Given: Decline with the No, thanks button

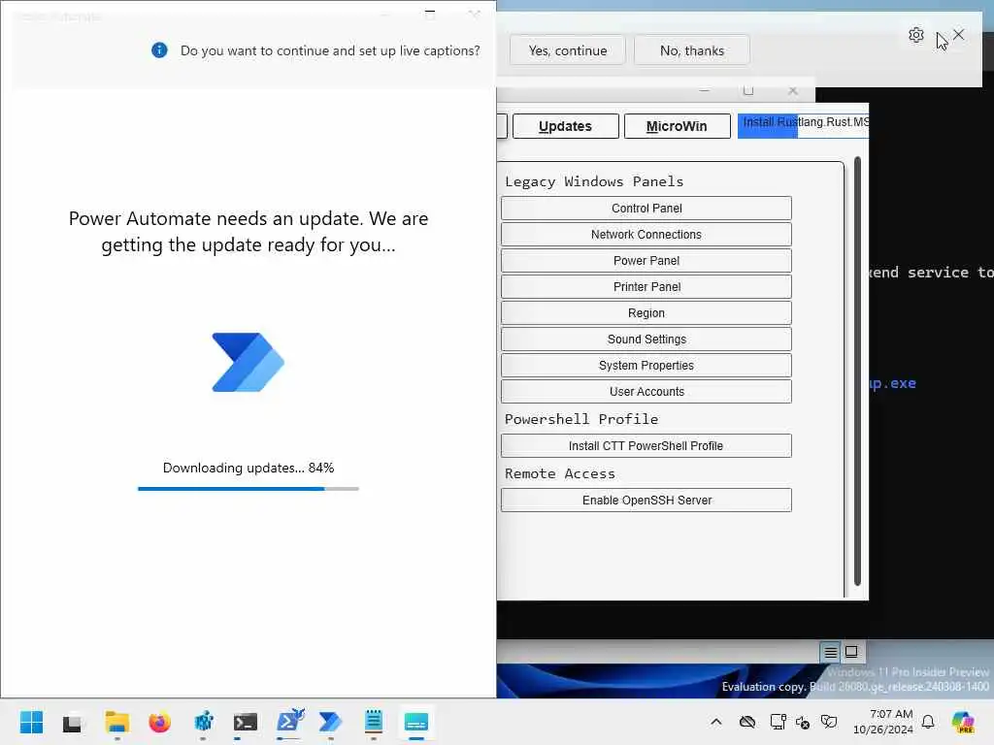Looking at the screenshot, I should pyautogui.click(x=691, y=50).
